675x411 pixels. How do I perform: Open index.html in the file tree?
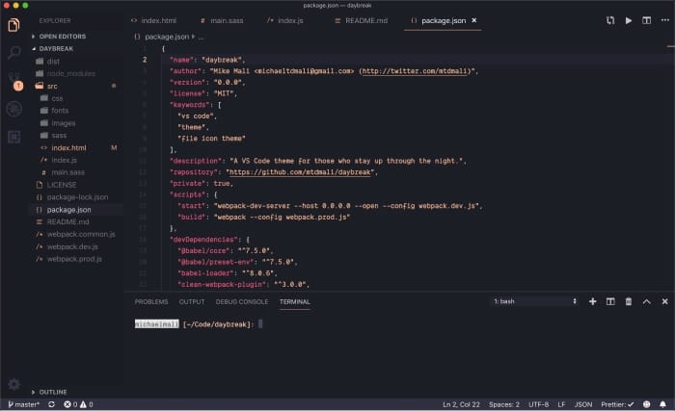pos(68,147)
